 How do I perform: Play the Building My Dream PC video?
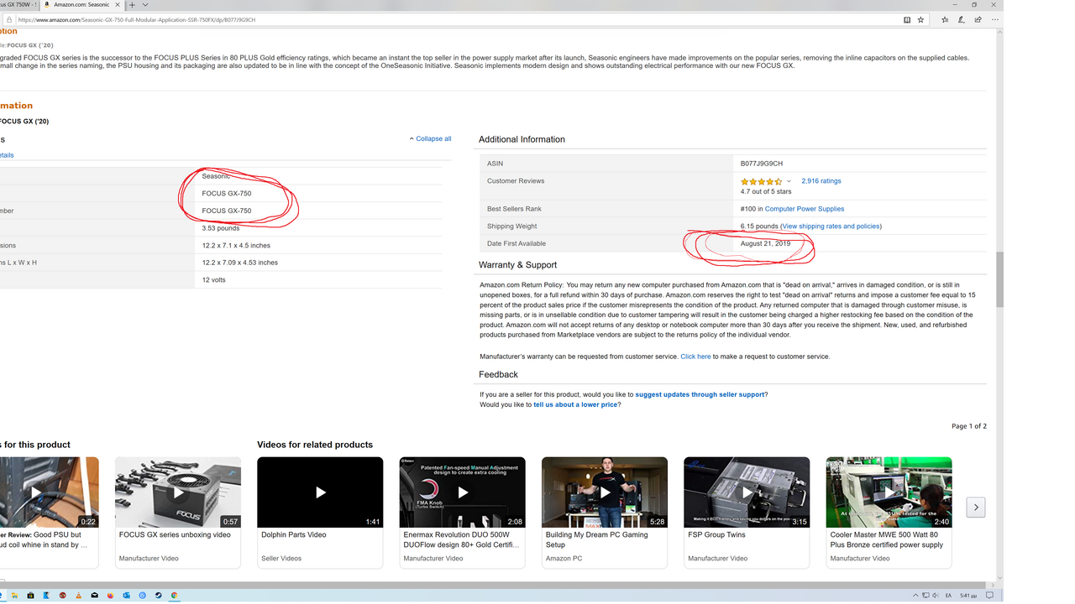tap(605, 492)
